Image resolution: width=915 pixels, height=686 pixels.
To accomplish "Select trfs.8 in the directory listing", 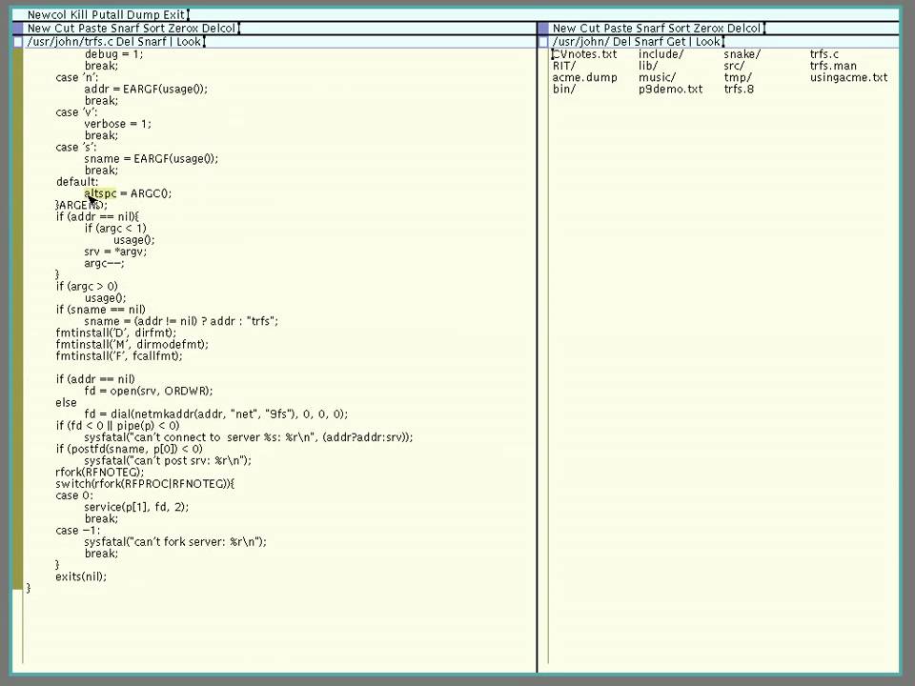I will point(739,90).
